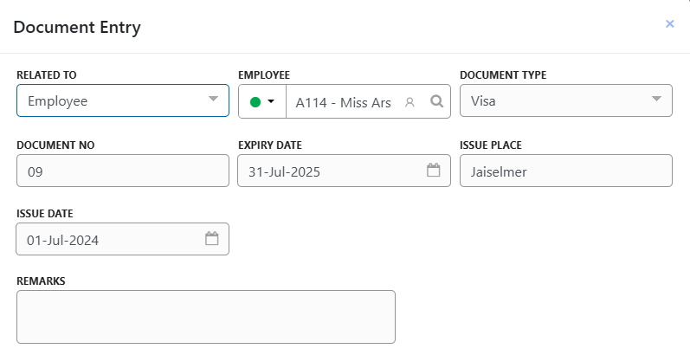This screenshot has height=355, width=690.
Task: Click the employee search magnifier icon
Action: point(437,101)
